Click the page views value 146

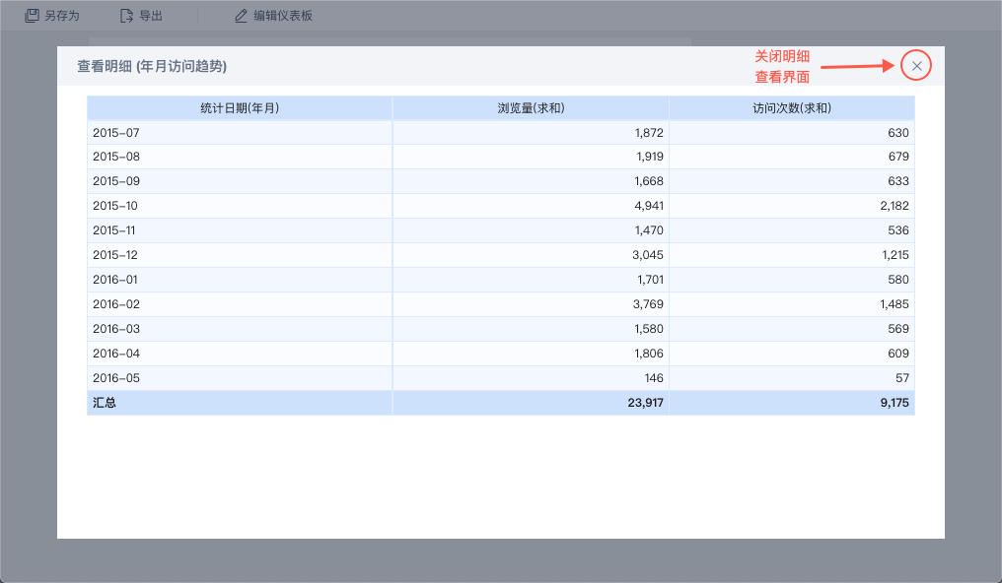tap(654, 378)
